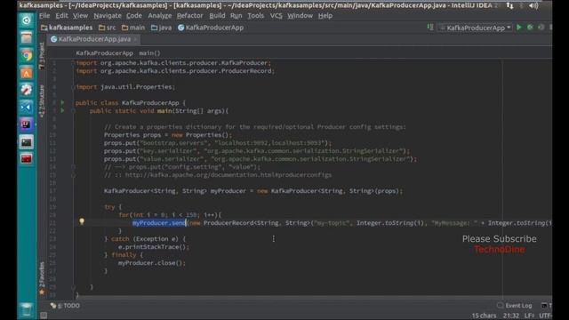Click run gutter arrow beside class declaration
The image size is (569, 320).
point(62,103)
